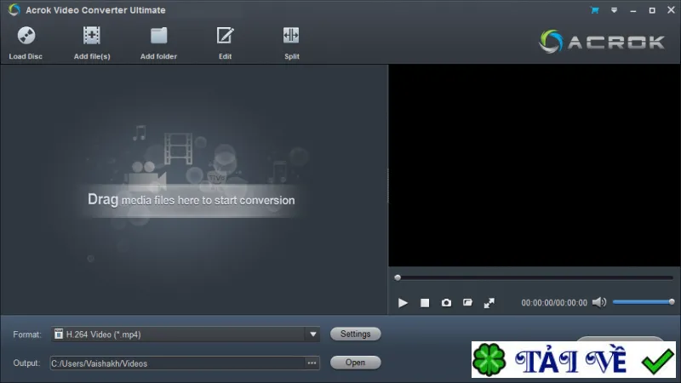This screenshot has height=383, width=681.
Task: Start playback with the play button
Action: 403,303
